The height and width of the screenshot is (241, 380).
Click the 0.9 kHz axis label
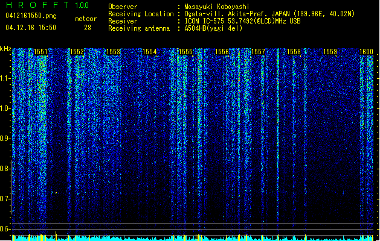[x=5, y=139]
